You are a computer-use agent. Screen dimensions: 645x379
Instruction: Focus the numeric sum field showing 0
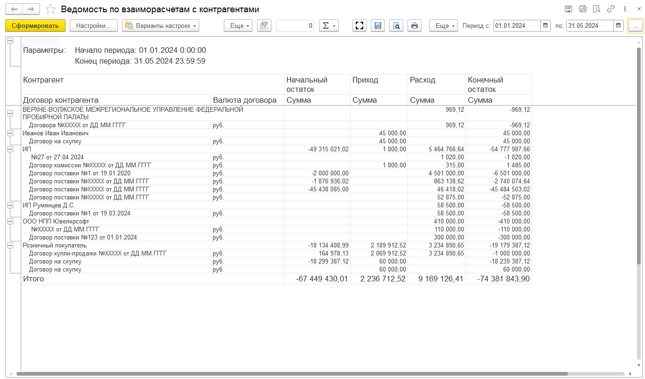click(295, 26)
